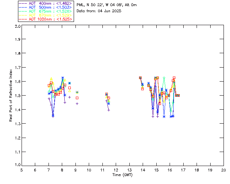The image size is (230, 184).
Task: Click the blue asterisk peak at 8 GMT
Action: pyautogui.click(x=63, y=78)
